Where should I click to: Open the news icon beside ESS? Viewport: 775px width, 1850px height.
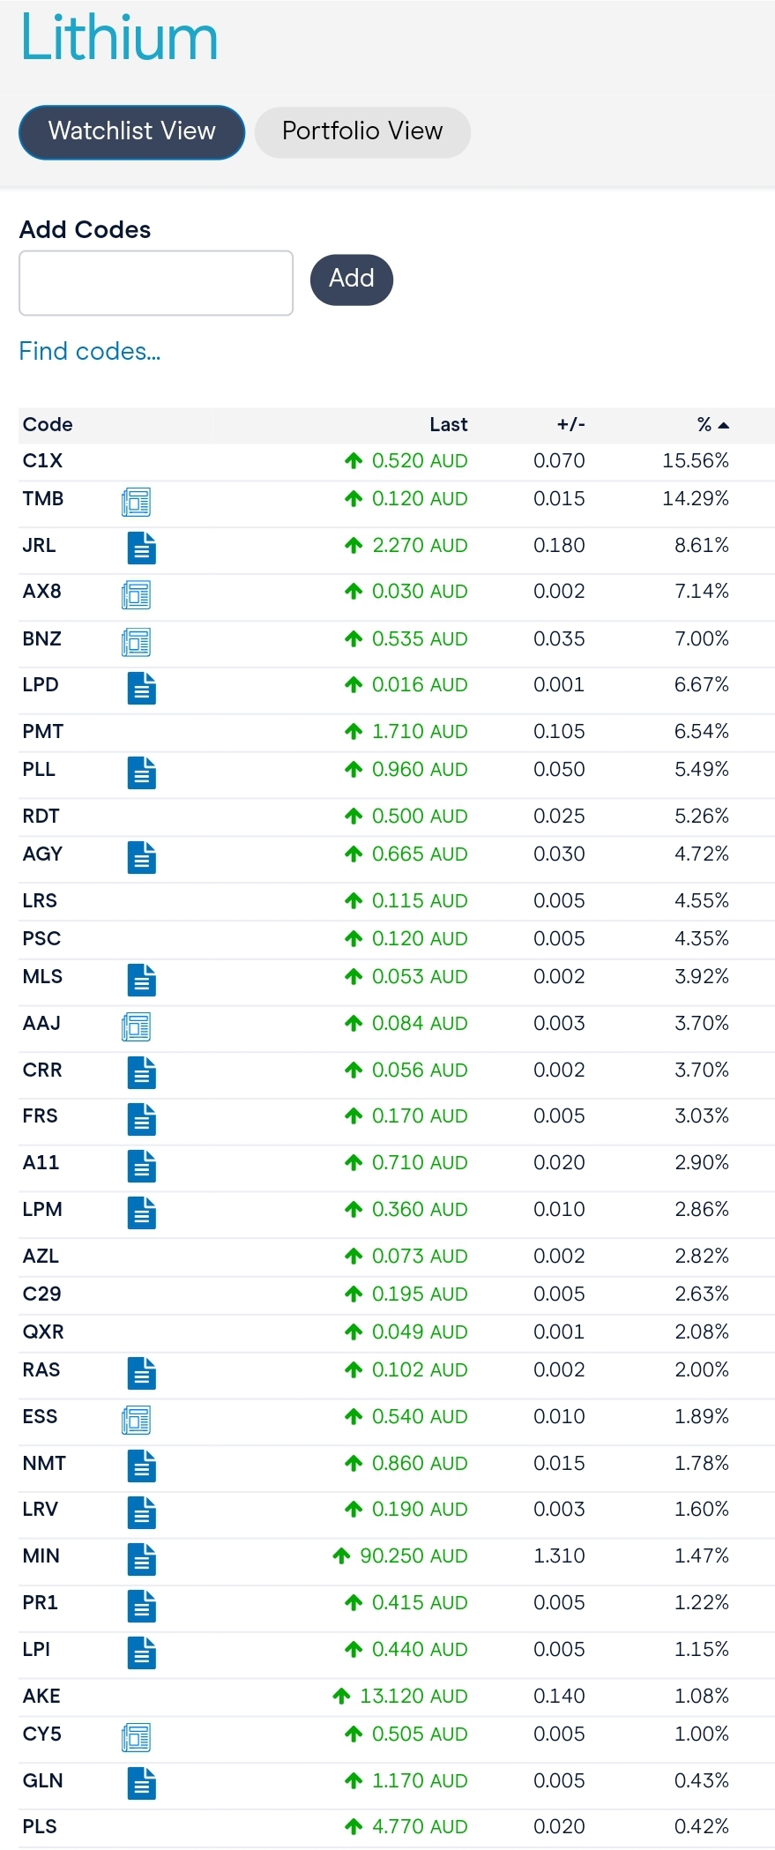coord(137,1420)
